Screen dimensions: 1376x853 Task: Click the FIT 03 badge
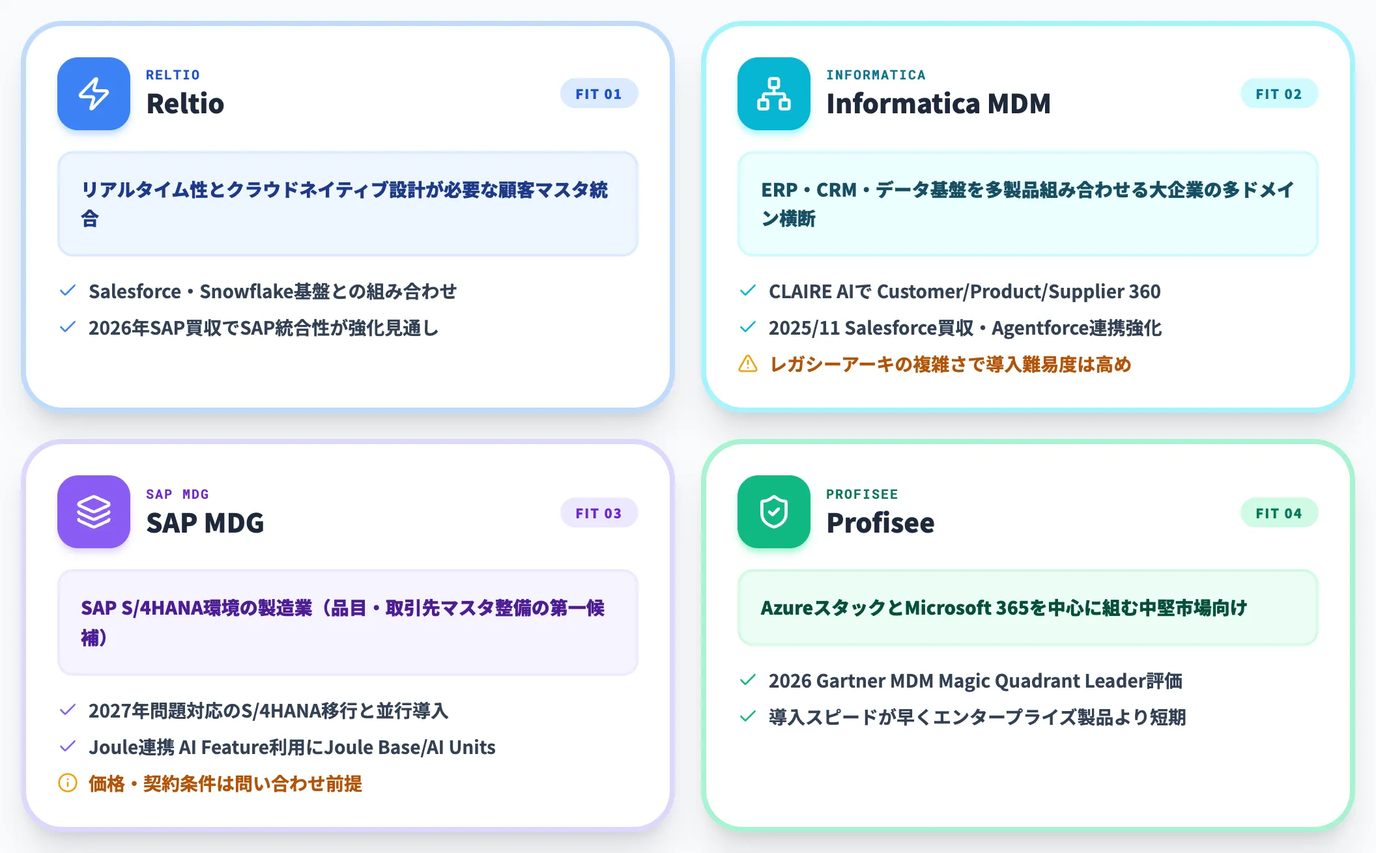tap(599, 513)
